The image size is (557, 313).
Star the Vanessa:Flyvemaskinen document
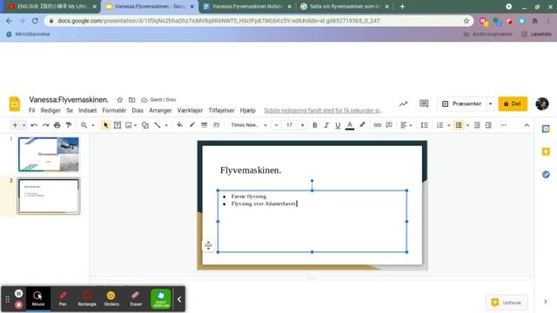[x=120, y=100]
